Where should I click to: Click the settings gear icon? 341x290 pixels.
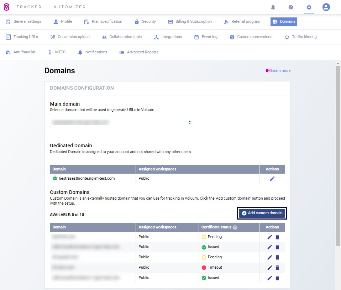pos(309,7)
